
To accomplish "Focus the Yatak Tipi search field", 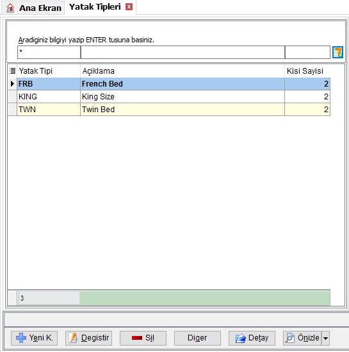I will coord(49,53).
